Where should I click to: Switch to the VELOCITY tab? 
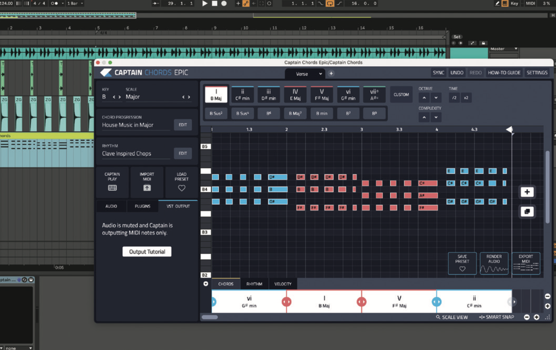pos(283,283)
